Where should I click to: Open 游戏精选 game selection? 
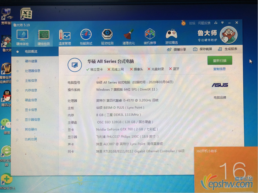171,37
